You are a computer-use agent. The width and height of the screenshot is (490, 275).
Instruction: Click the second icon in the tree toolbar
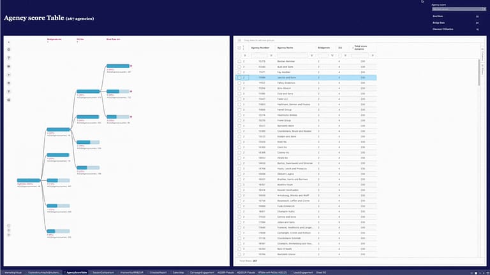[x=9, y=50]
